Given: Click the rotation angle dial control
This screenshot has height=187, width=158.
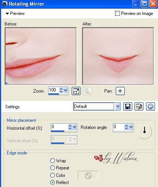Looking at the screenshot, I should click(x=145, y=132).
